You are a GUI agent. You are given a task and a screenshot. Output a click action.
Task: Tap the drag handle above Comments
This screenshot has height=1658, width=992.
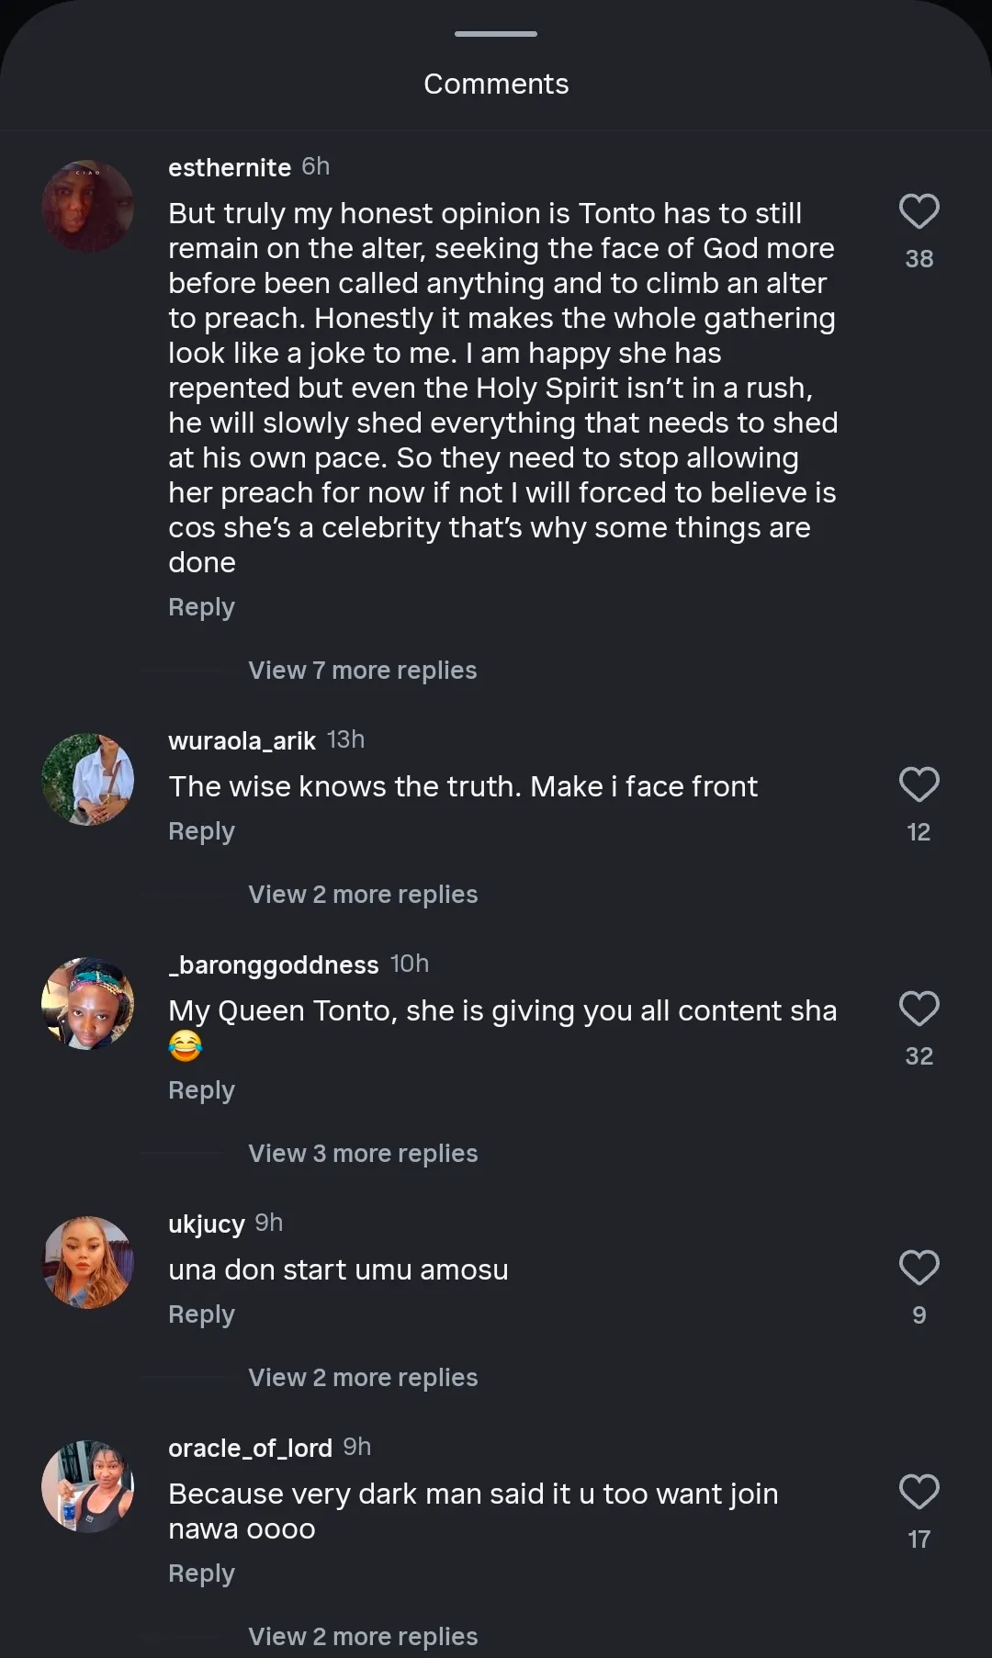(496, 34)
